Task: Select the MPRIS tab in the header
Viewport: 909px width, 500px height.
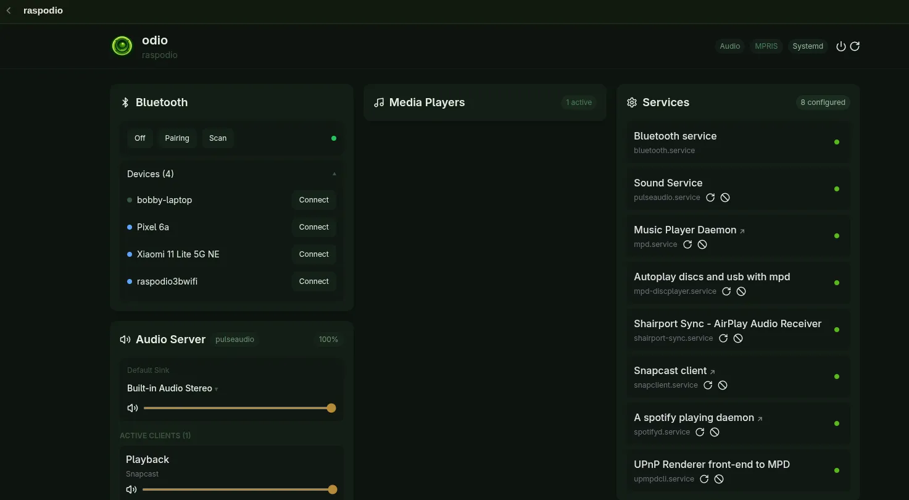Action: point(766,46)
